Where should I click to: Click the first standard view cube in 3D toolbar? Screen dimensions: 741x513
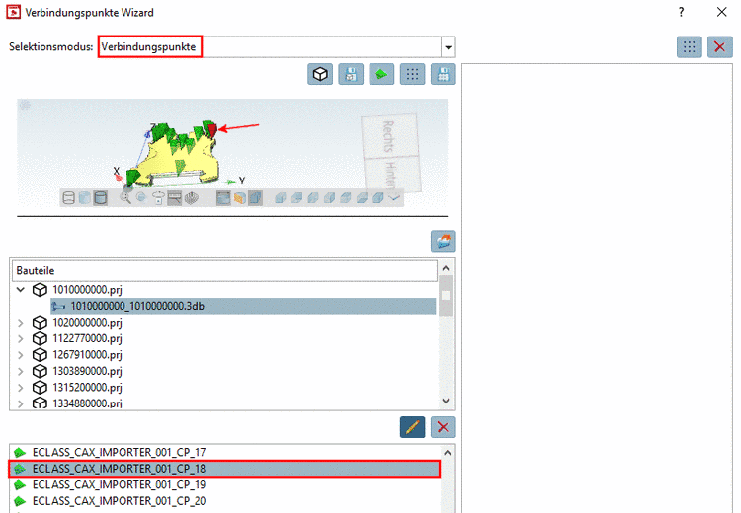[281, 198]
